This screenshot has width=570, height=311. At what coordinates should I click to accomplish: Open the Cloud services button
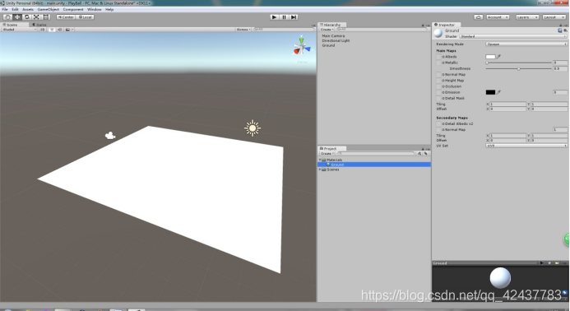479,17
